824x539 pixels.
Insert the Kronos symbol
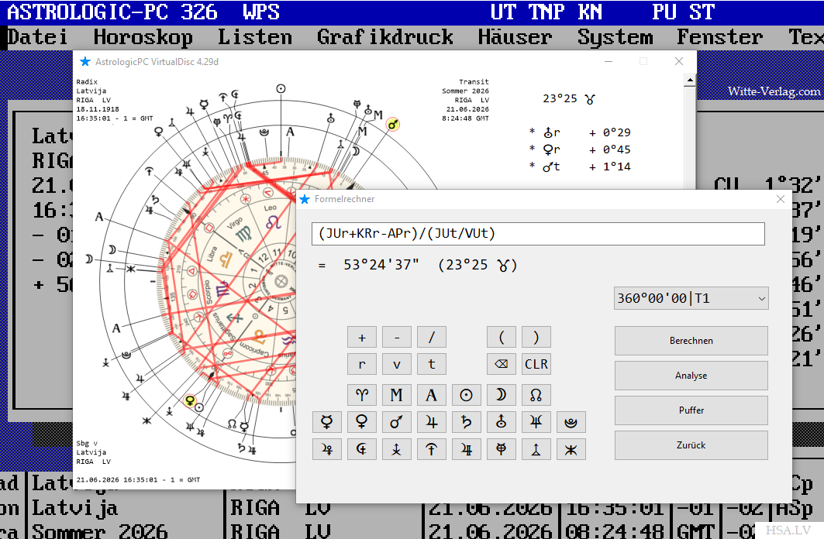pos(432,449)
